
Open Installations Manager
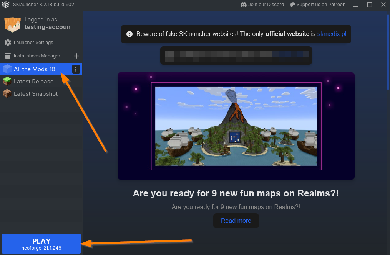pyautogui.click(x=37, y=56)
